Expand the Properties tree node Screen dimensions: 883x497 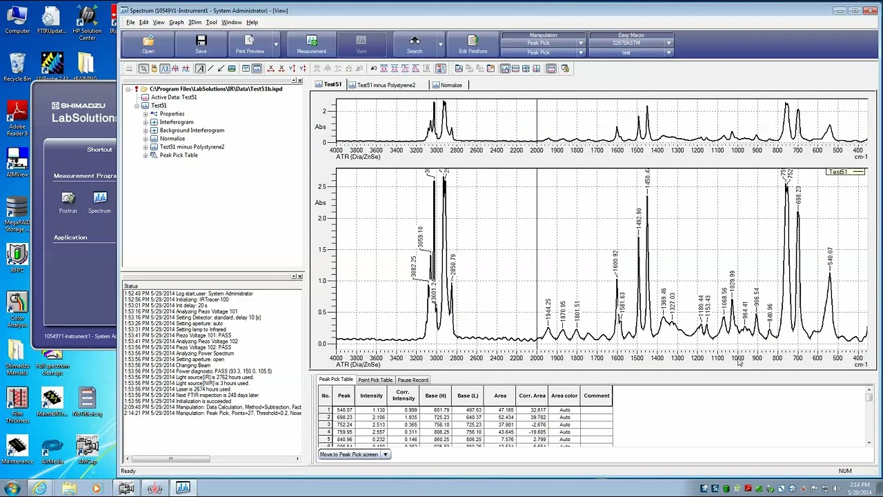point(146,114)
